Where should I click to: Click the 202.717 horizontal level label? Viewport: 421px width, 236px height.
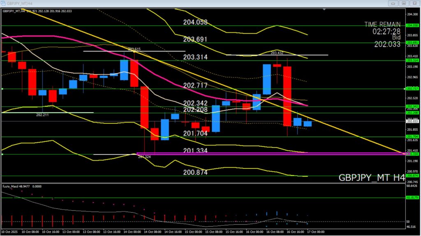pos(195,85)
